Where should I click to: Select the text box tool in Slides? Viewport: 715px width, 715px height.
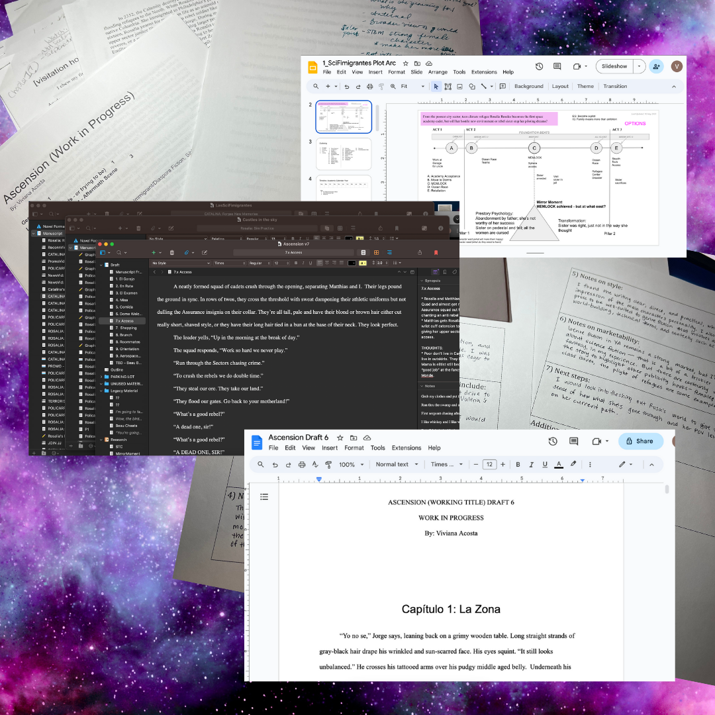[x=448, y=86]
